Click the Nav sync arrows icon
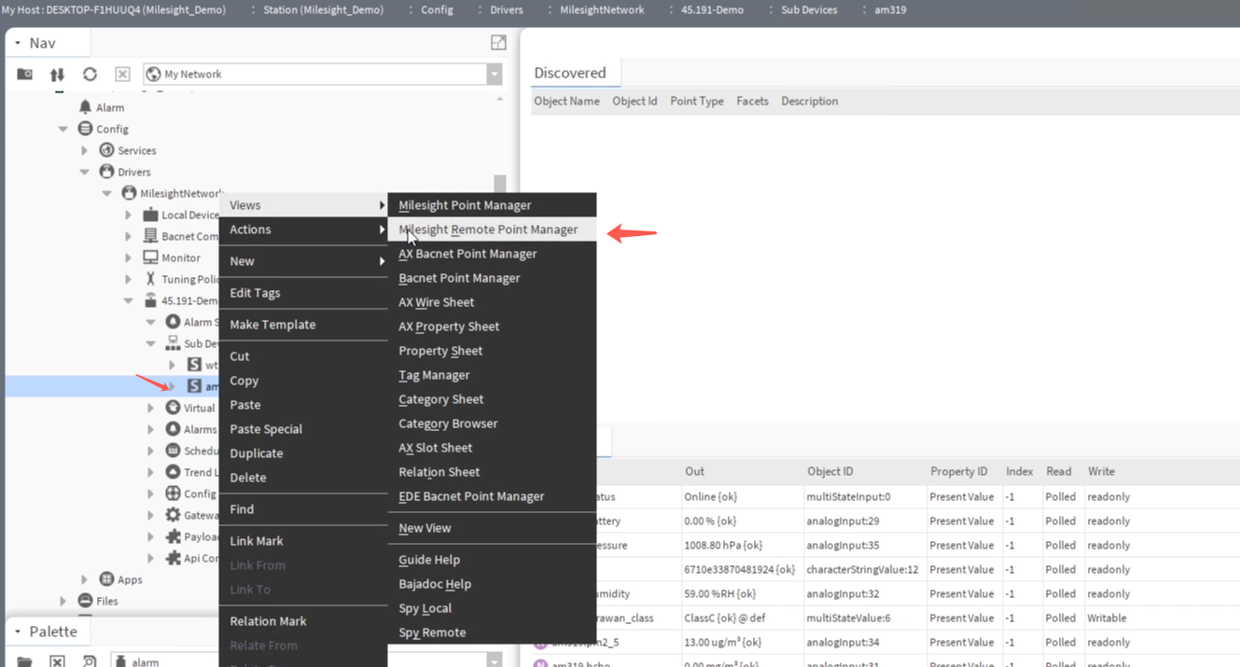 coord(57,74)
